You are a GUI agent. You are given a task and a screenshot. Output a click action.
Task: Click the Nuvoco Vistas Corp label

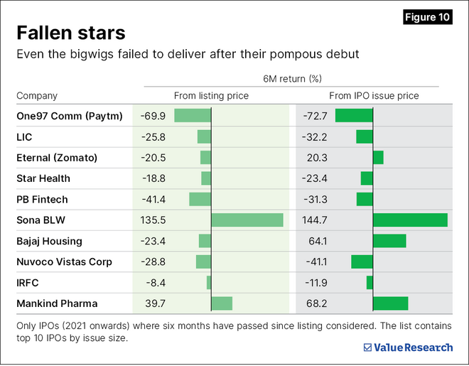64,262
